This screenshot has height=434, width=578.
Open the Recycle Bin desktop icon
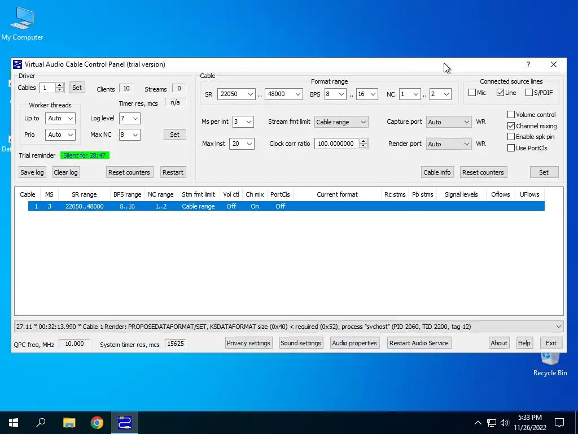pyautogui.click(x=550, y=364)
